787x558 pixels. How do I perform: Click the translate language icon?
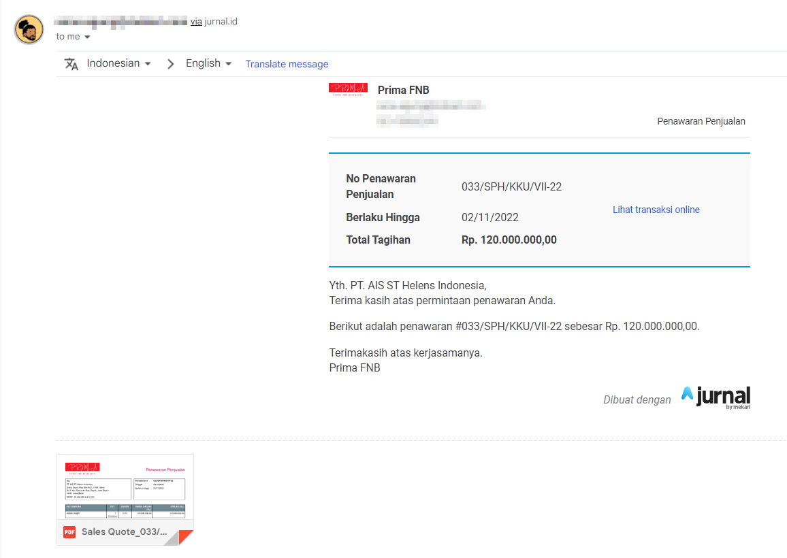point(71,64)
